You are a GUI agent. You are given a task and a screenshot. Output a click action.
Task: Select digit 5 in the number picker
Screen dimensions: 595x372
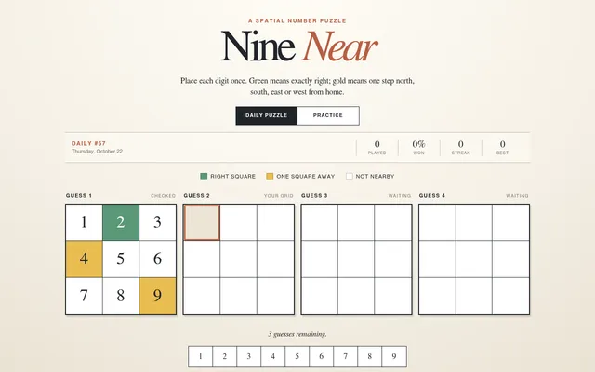click(x=297, y=356)
